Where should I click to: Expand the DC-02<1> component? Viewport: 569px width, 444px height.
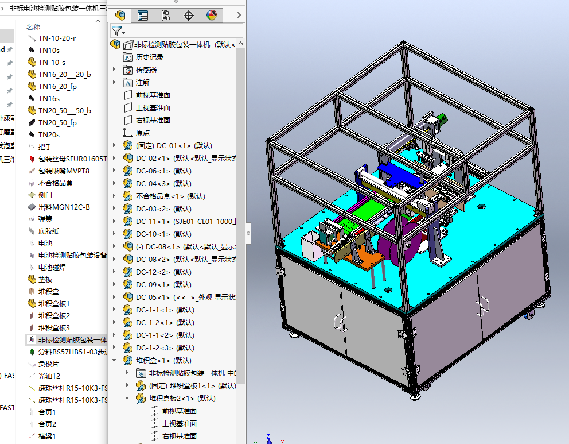tap(114, 158)
